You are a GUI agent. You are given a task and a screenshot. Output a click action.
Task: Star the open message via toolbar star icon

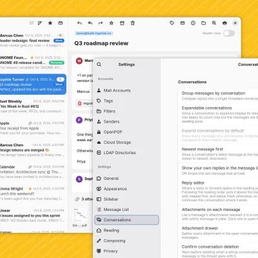click(111, 23)
